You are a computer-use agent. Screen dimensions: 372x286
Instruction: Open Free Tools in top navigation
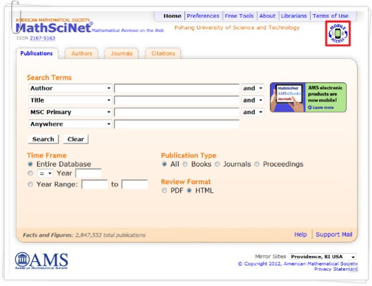pyautogui.click(x=239, y=16)
